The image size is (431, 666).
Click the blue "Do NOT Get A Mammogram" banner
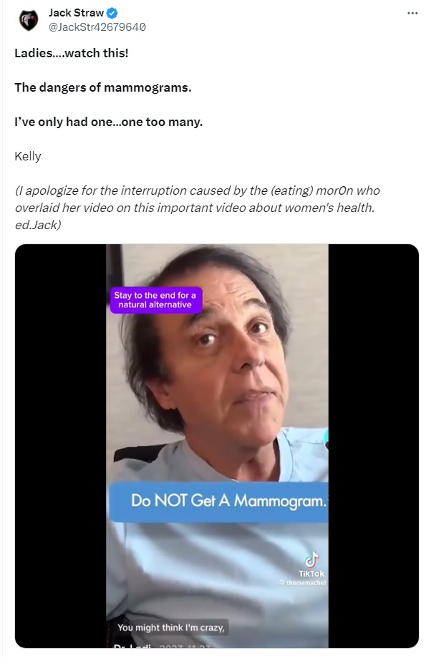pos(219,501)
